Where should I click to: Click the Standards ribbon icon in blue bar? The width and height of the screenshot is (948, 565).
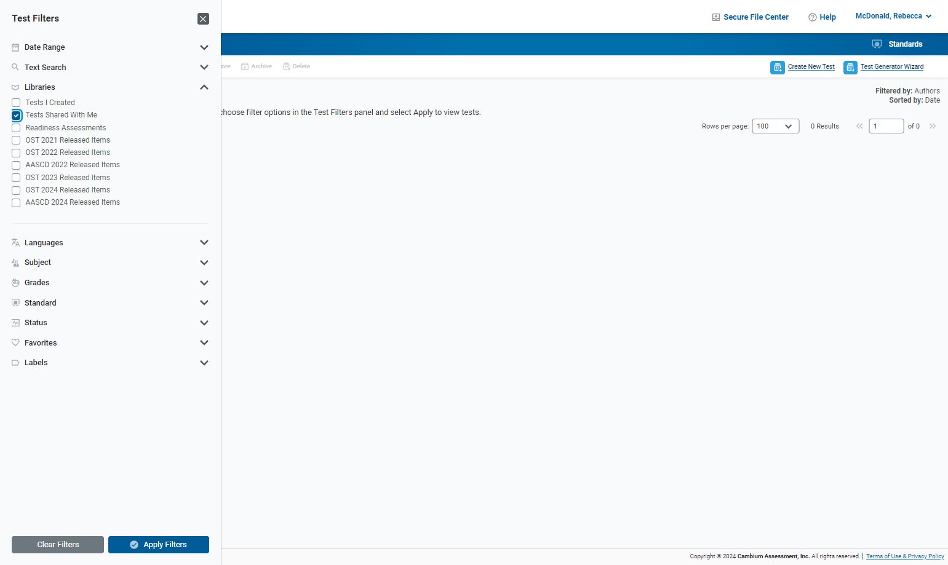[x=877, y=44]
